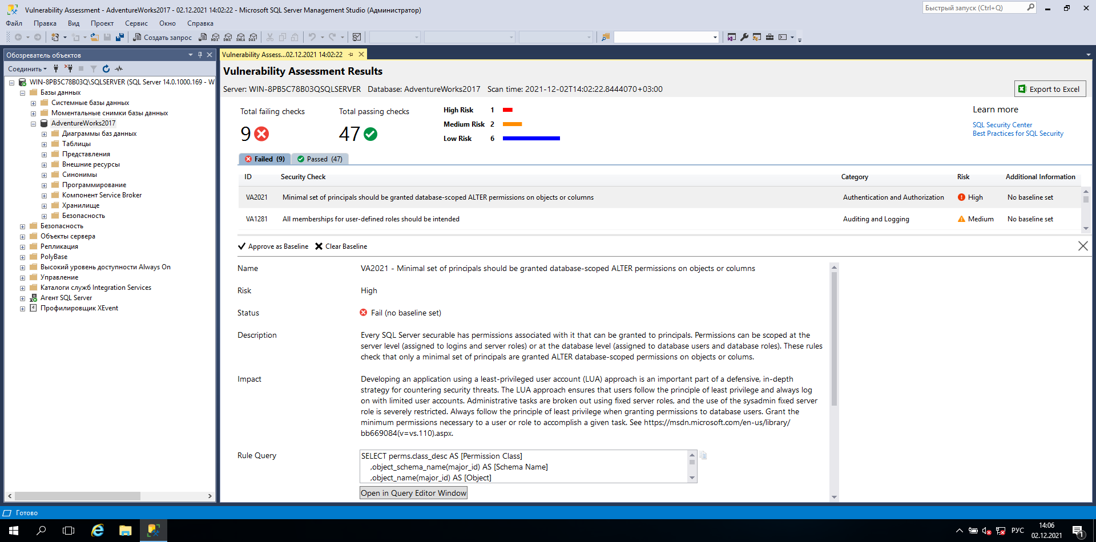
Task: Pin the Vulnerability Assessment document tab
Action: pos(351,54)
